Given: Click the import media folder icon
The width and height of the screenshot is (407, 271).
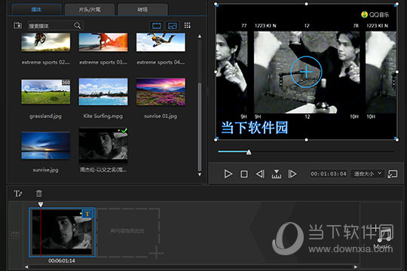Looking at the screenshot, I should [x=17, y=26].
